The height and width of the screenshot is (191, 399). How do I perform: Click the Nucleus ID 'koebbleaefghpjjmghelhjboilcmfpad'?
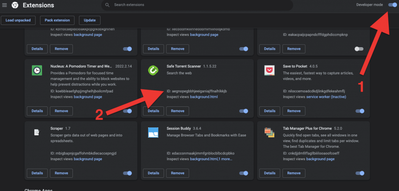(x=84, y=91)
